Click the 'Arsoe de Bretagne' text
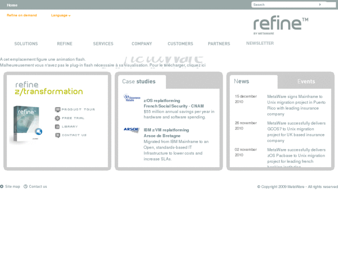This screenshot has width=338, height=253. [x=162, y=136]
